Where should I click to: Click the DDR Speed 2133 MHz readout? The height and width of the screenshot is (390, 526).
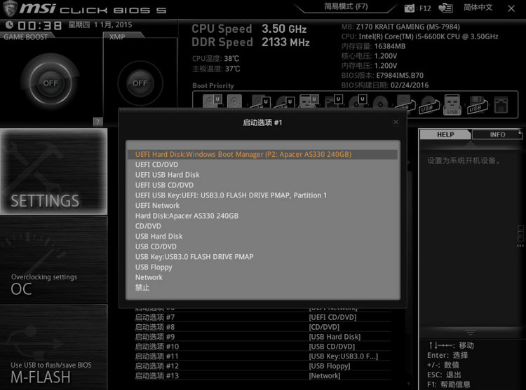click(250, 42)
